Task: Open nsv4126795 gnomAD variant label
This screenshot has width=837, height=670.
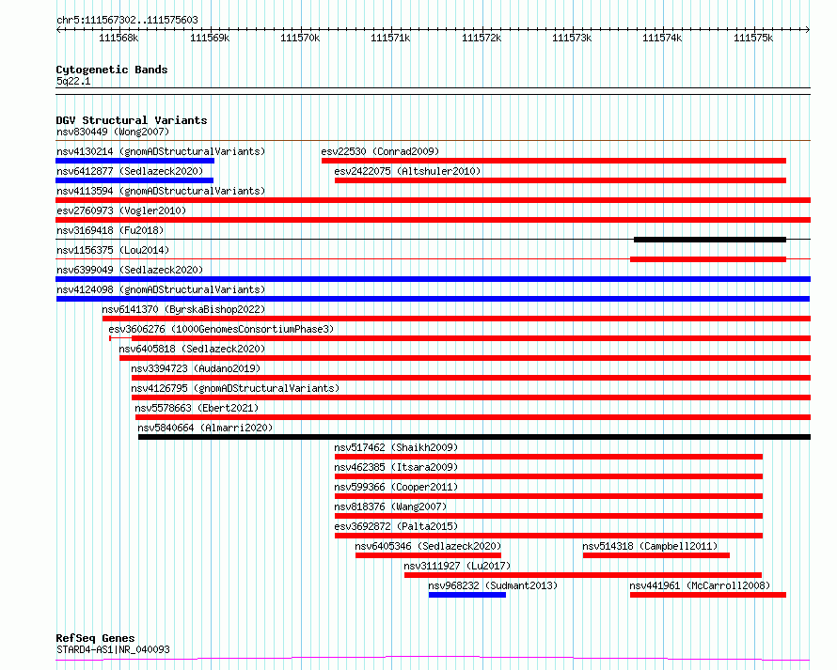Action: [x=235, y=388]
